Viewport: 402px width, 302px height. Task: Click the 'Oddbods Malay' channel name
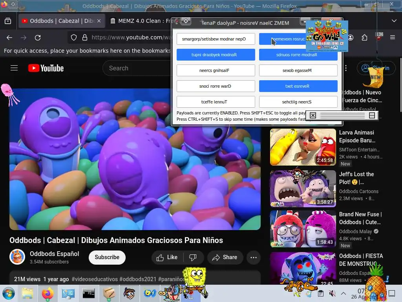point(355,231)
